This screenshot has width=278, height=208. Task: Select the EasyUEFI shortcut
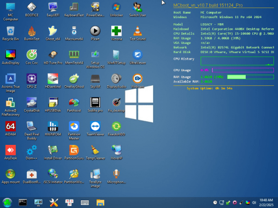(53, 10)
